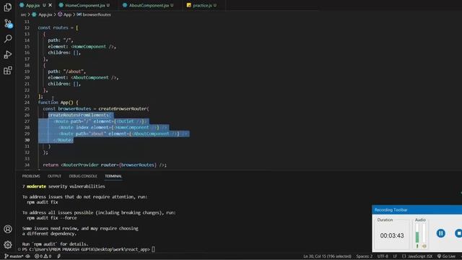Click '7 moderate severity vulnerabilities' text
Viewport: 462px width, 260px height.
64,186
